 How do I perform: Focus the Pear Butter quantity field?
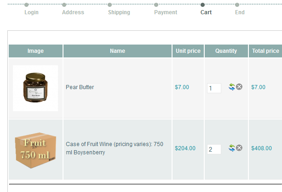click(214, 88)
